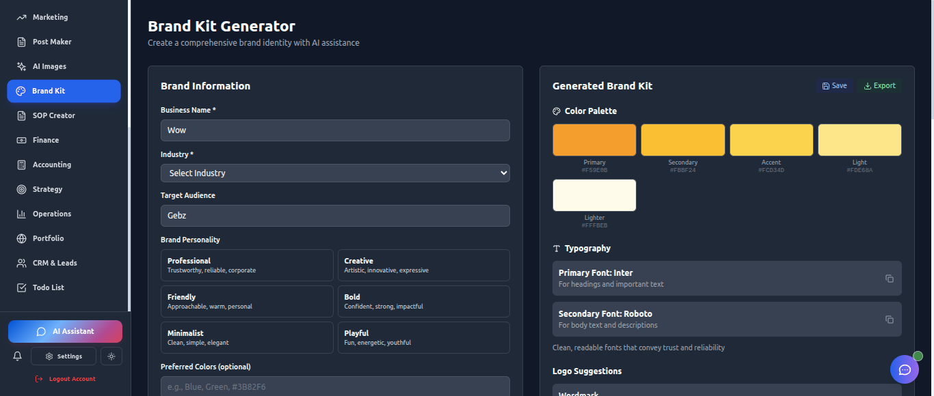
Task: Pick the Minimalist brand personality
Action: point(247,337)
